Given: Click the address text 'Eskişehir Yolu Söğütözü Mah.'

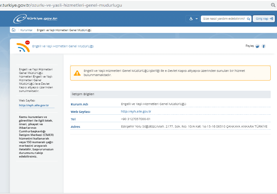Looking at the screenshot, I should coord(143,126).
